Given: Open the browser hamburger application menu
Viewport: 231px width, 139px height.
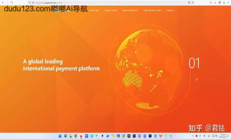Looking at the screenshot, I should tap(228, 3).
